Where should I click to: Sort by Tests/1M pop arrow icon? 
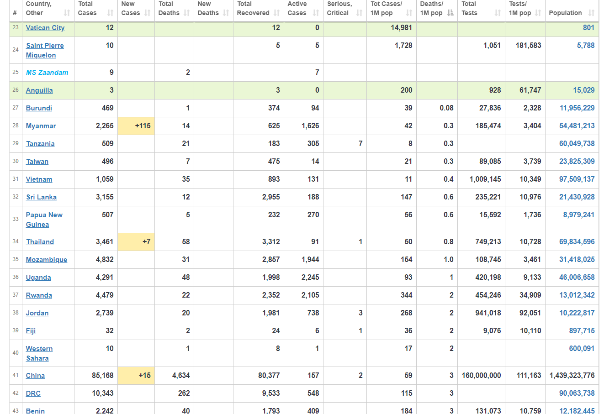pos(538,13)
